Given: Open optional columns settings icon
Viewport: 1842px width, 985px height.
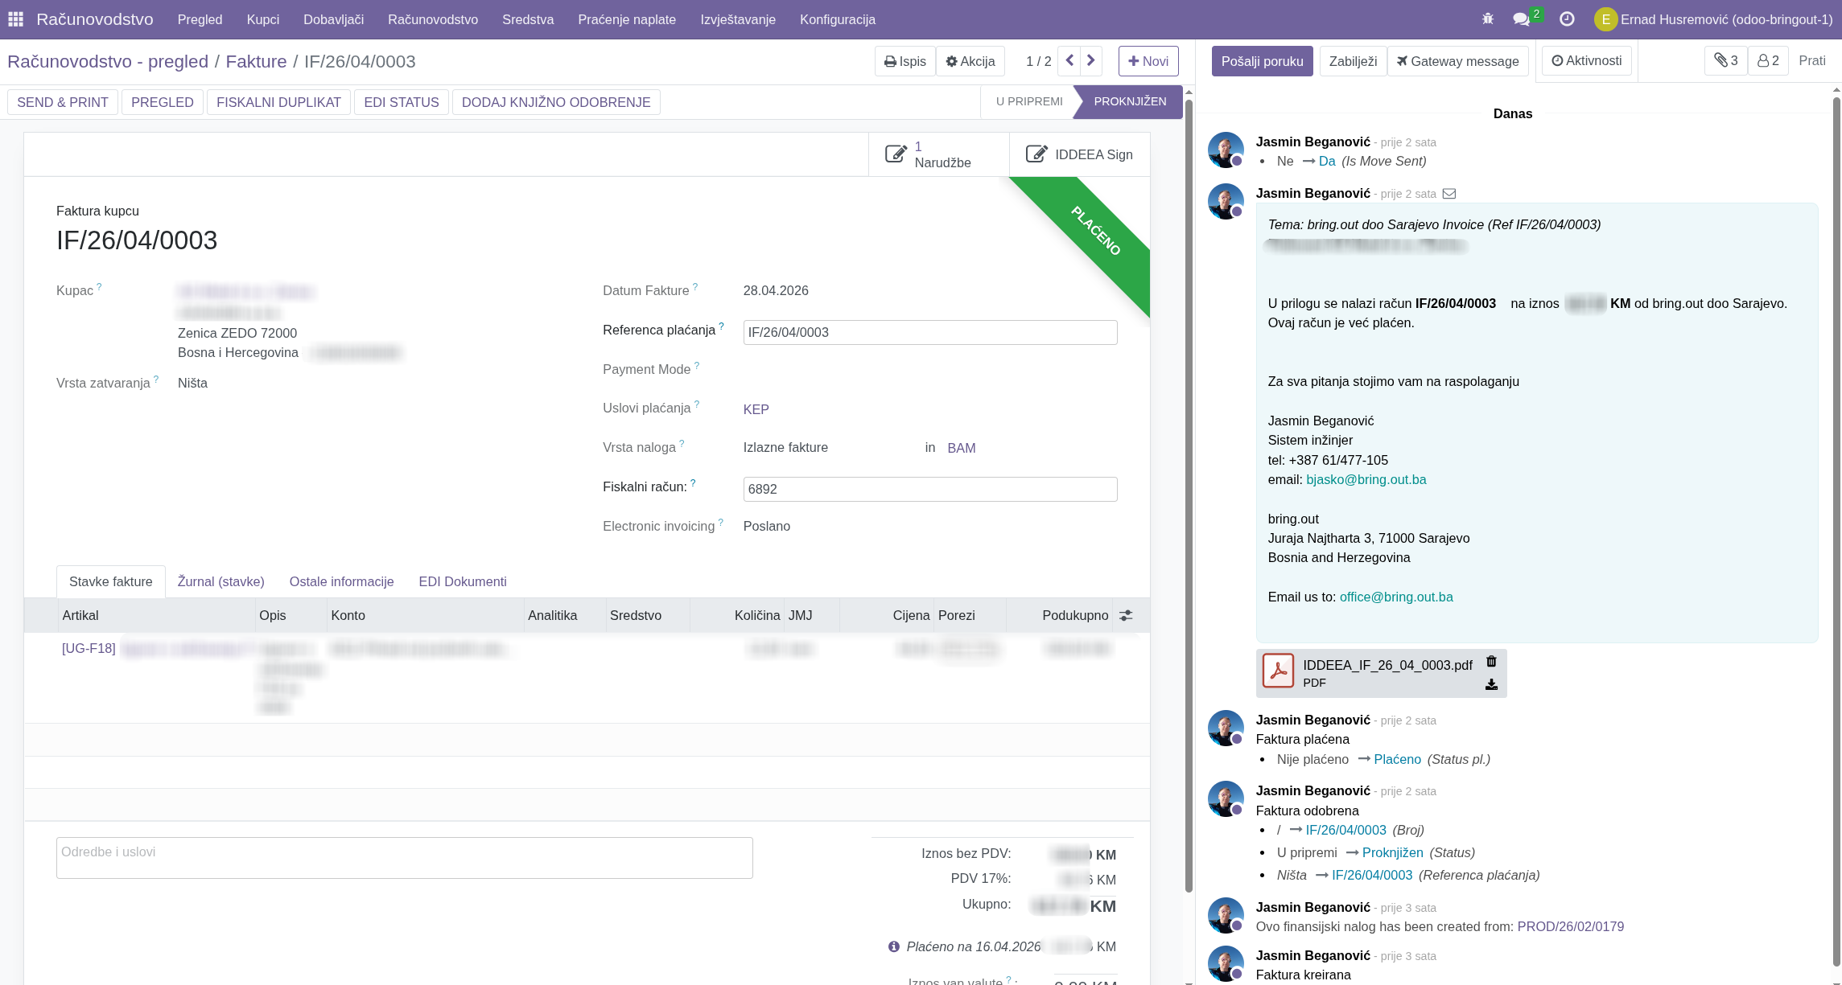Looking at the screenshot, I should 1126,615.
